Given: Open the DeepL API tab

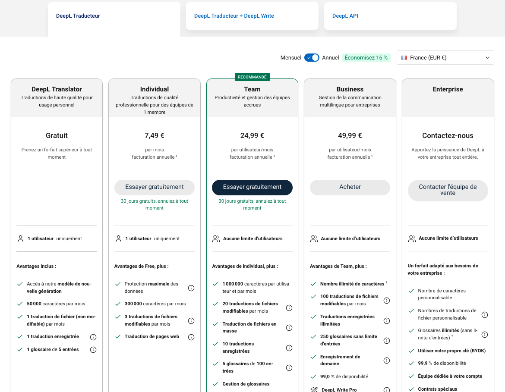Looking at the screenshot, I should pyautogui.click(x=390, y=16).
